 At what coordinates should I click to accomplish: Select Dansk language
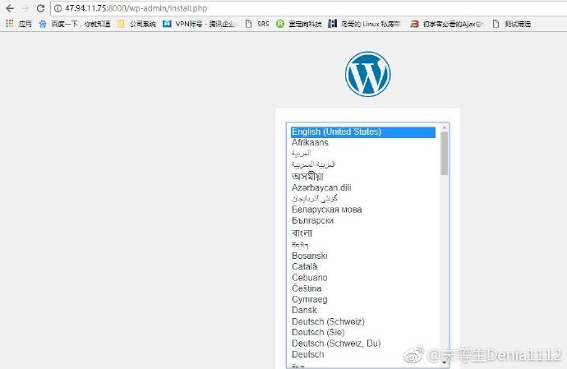(363, 310)
